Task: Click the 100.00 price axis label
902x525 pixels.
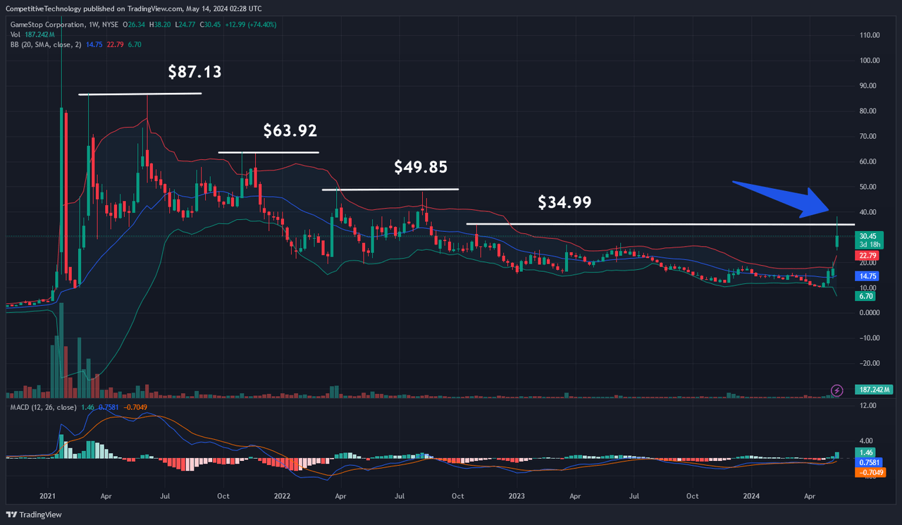Action: click(870, 60)
